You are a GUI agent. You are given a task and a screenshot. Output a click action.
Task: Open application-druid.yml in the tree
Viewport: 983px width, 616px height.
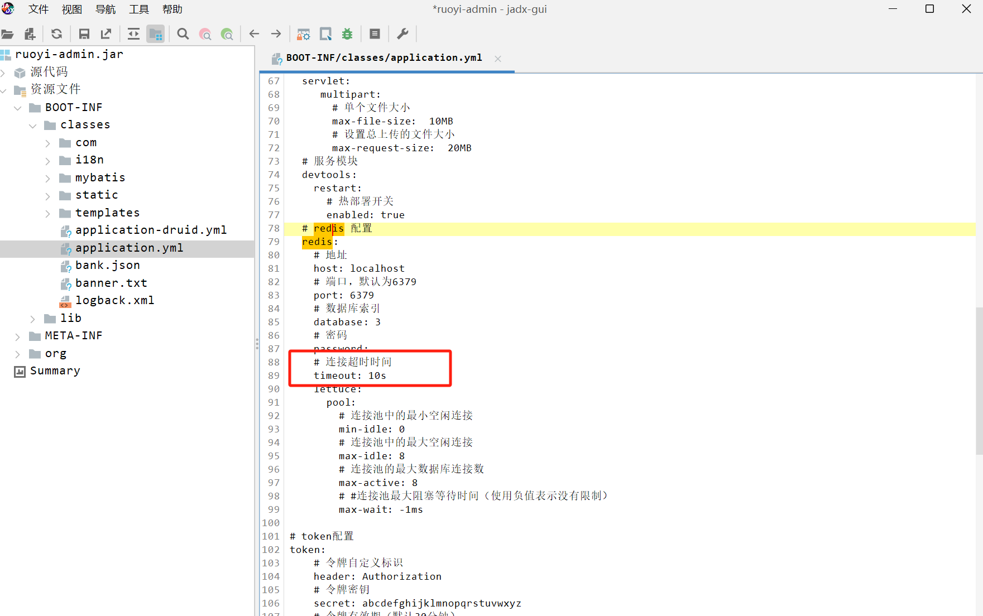click(151, 230)
